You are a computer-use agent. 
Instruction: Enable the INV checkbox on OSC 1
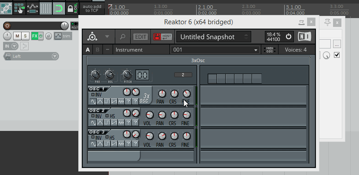[93, 94]
